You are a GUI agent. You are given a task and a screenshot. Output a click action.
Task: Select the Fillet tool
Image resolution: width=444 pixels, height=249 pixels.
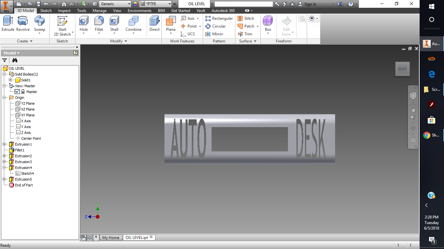99,24
